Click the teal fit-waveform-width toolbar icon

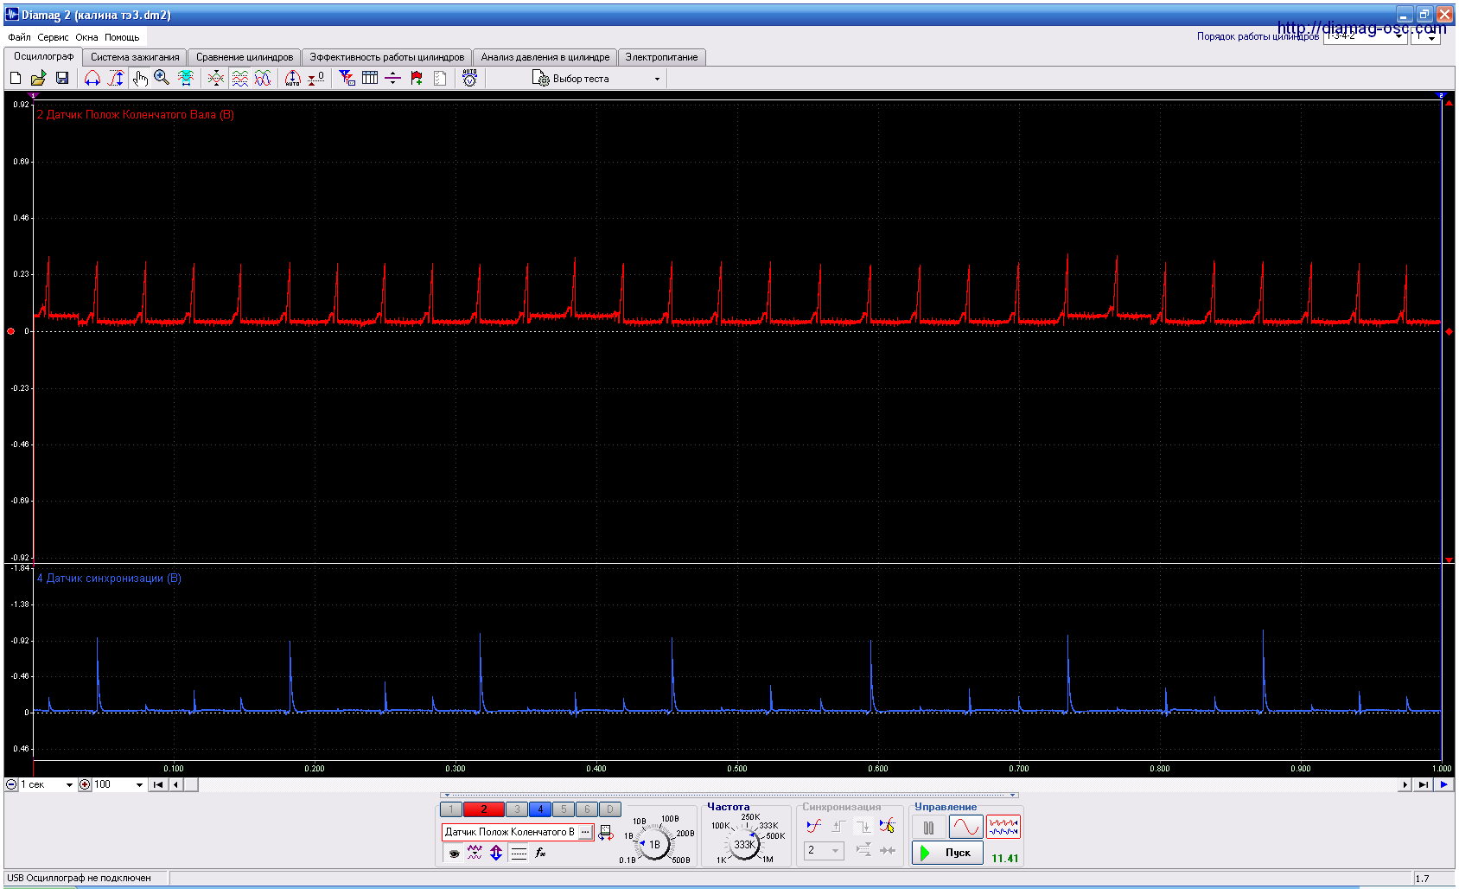coord(186,78)
